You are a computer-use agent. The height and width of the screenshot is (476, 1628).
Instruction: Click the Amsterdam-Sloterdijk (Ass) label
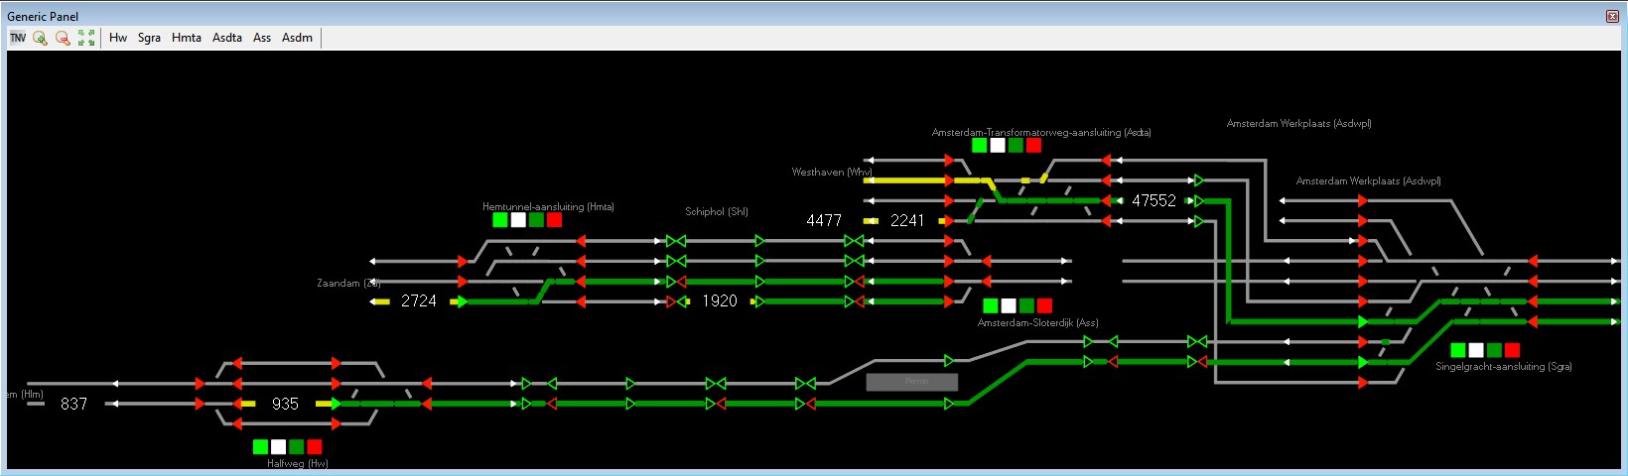[x=1037, y=322]
